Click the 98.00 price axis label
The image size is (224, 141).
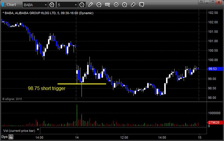pyautogui.click(x=212, y=98)
